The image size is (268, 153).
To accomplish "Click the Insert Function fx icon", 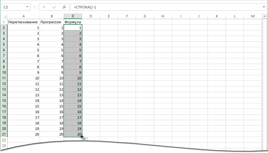I will [64, 7].
